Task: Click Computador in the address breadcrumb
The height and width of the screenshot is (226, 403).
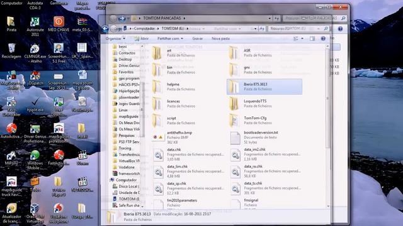Action: [x=144, y=29]
